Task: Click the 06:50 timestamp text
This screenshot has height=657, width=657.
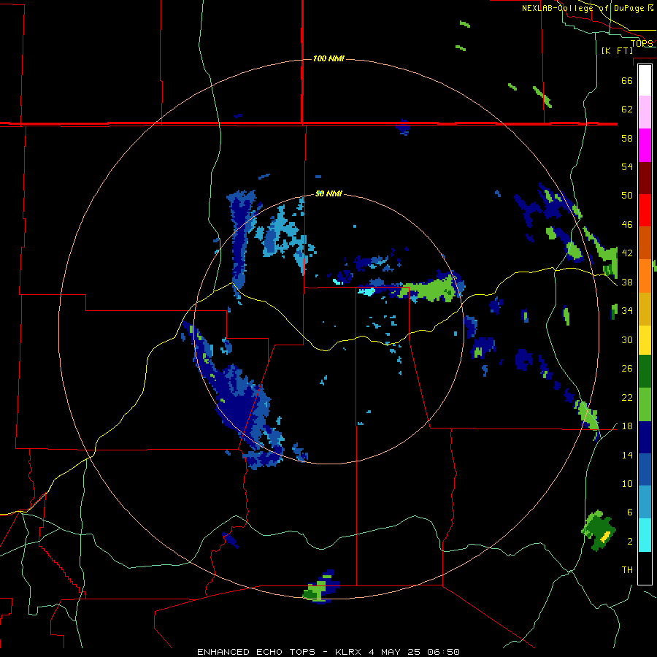Action: pos(444,652)
